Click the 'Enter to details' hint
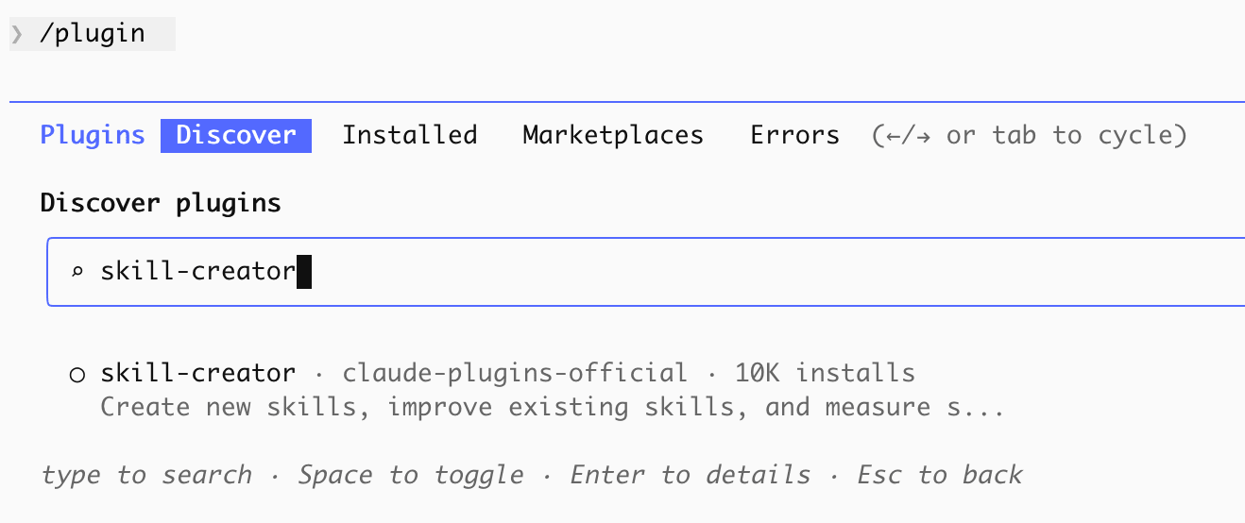 (691, 475)
